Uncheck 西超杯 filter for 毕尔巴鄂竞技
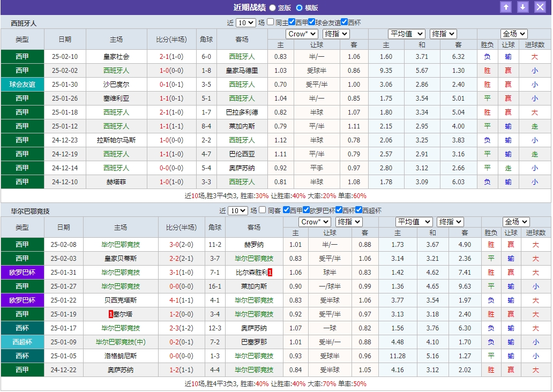This screenshot has height=392, width=553. pos(359,210)
